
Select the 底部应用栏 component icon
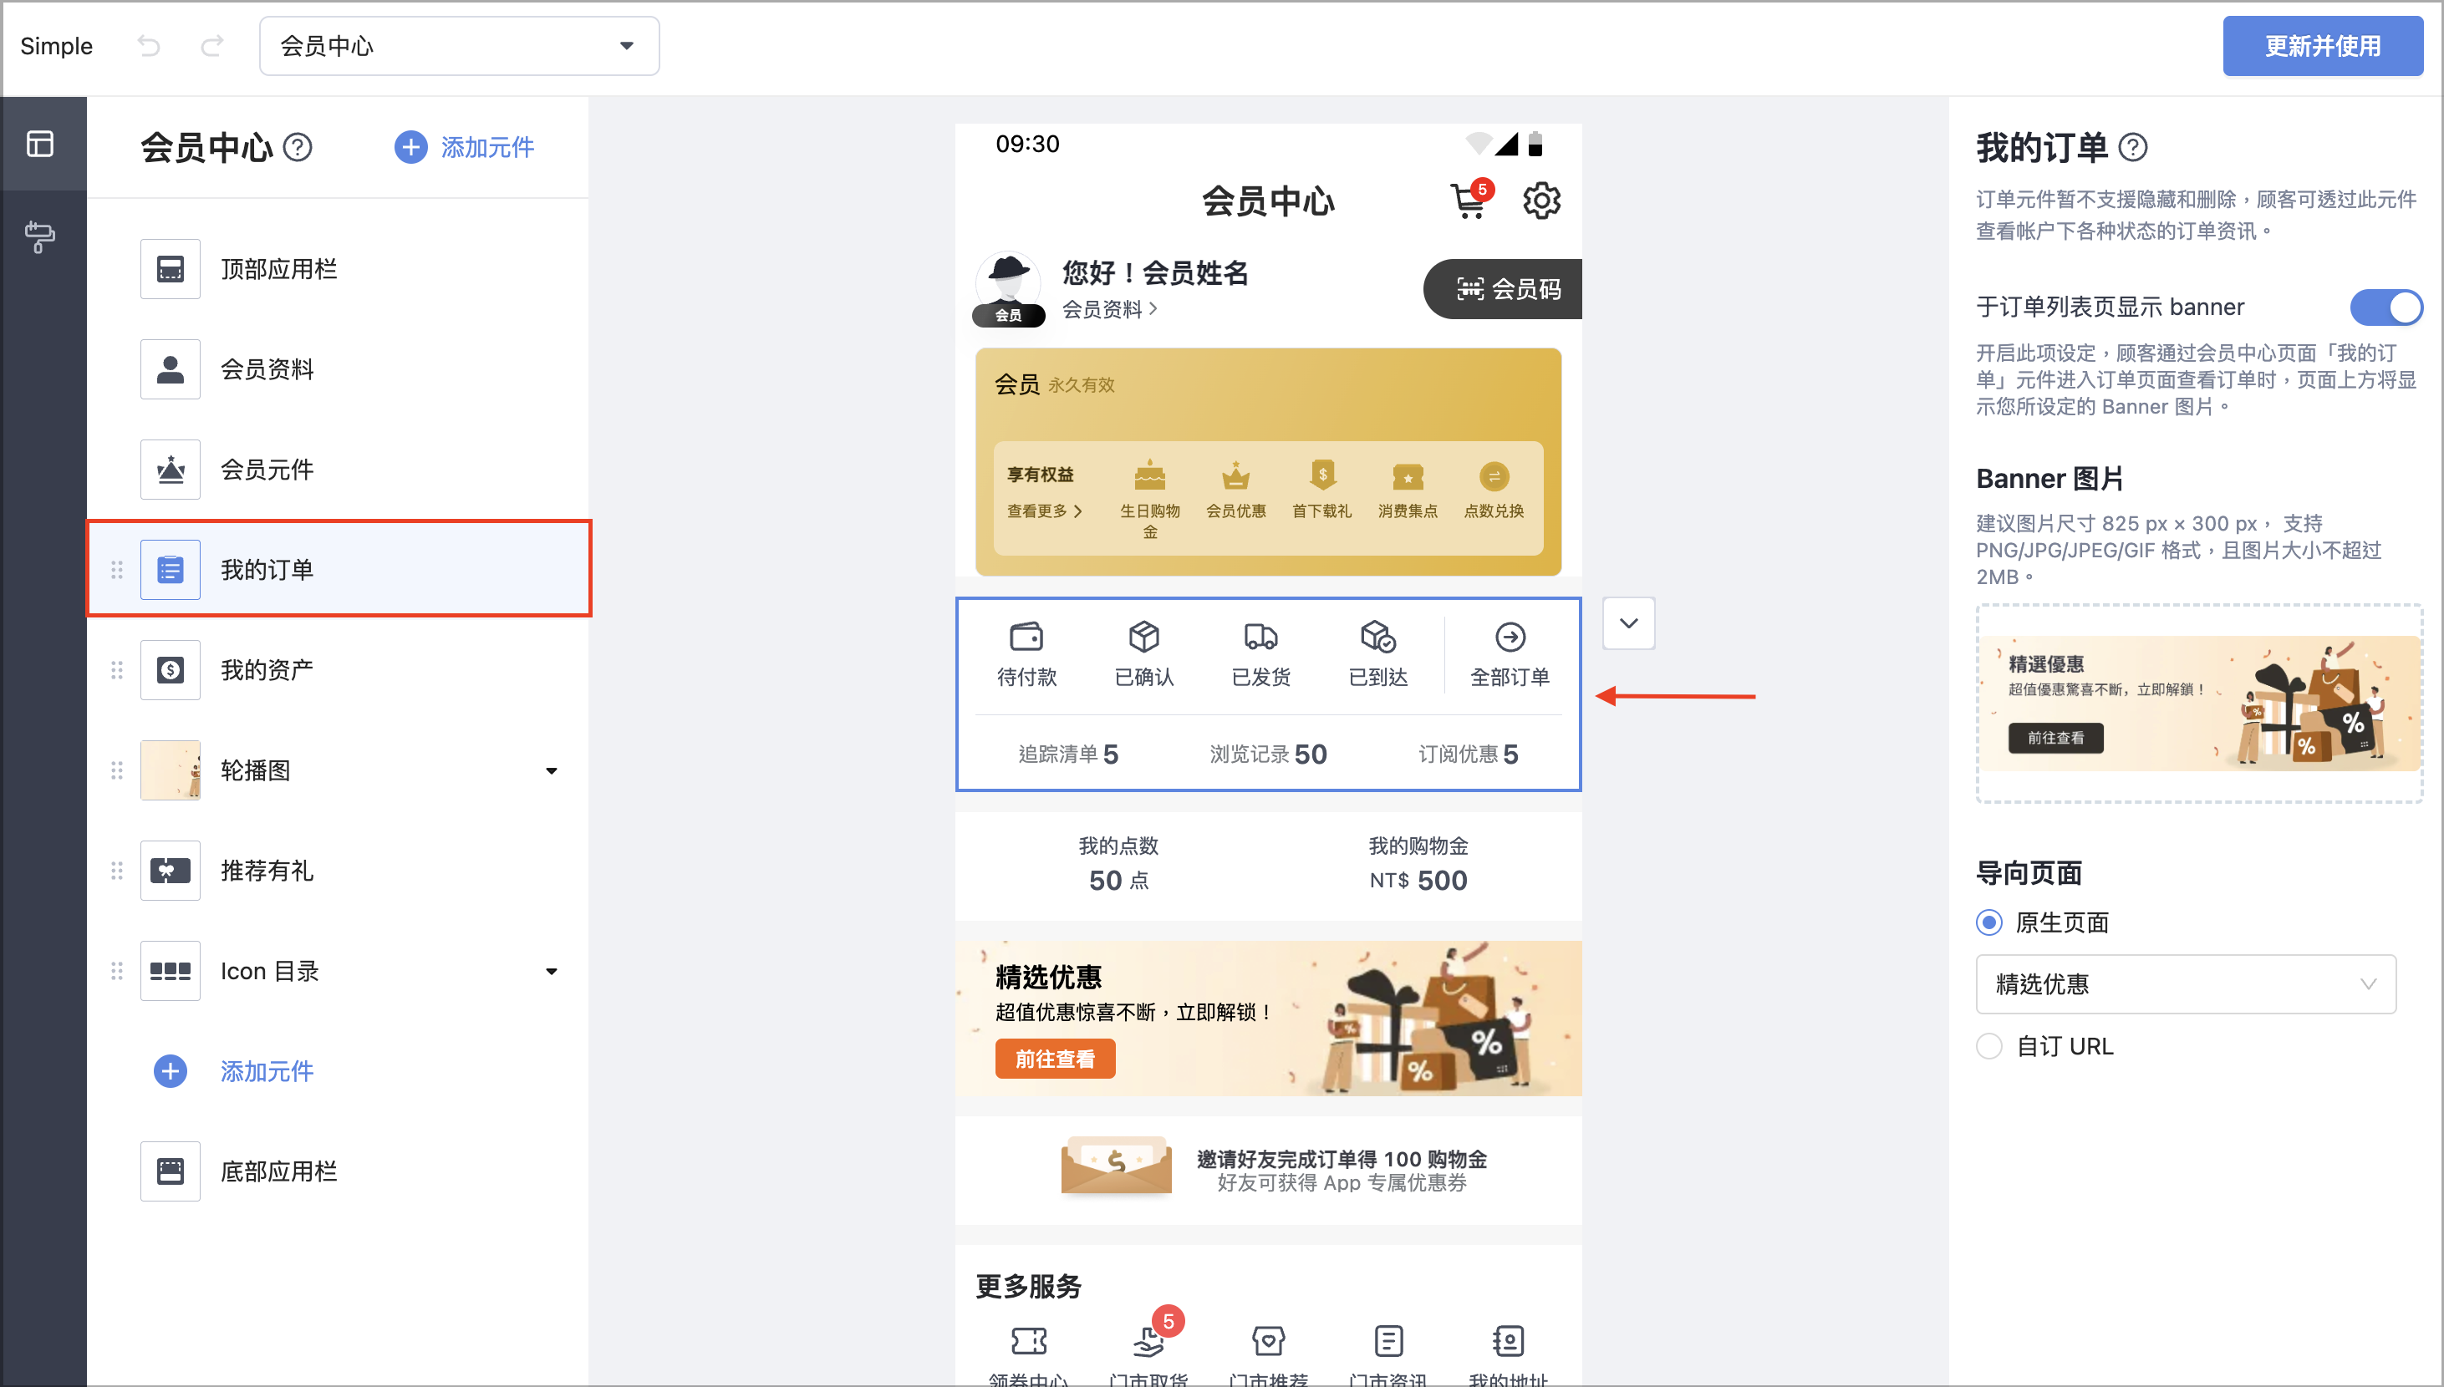point(171,1171)
